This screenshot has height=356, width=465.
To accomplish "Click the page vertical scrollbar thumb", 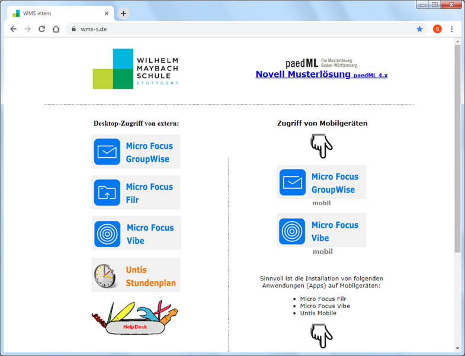I will [x=457, y=148].
